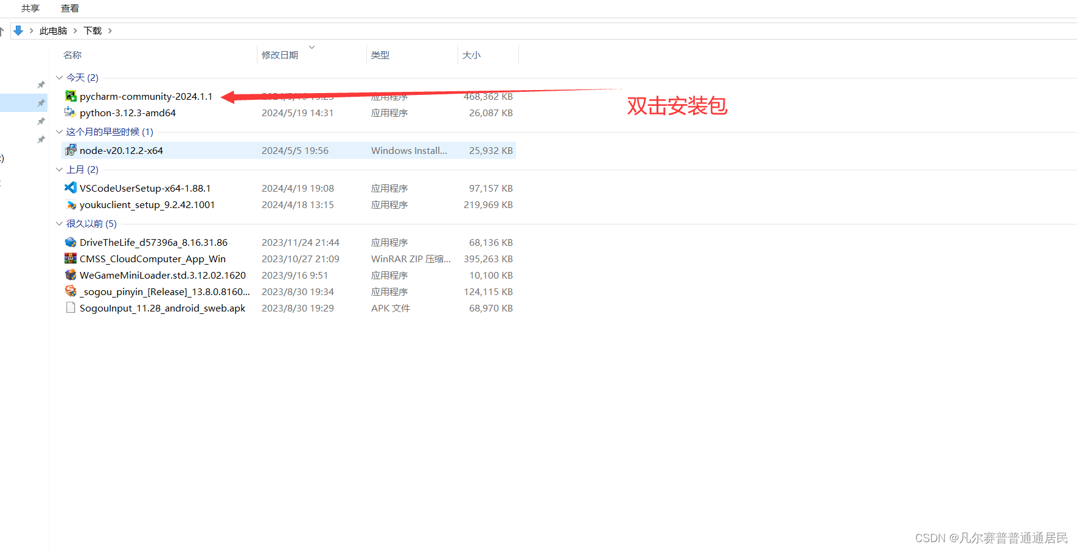This screenshot has width=1077, height=550.
Task: Go to 此电脑 in address breadcrumb
Action: tap(53, 31)
